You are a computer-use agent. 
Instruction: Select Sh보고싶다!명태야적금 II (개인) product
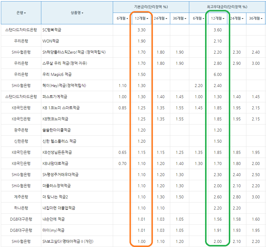pos(68,241)
